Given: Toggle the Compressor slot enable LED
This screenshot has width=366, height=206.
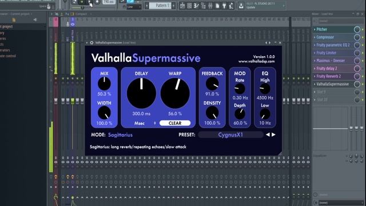Looking at the screenshot, I should 363,37.
